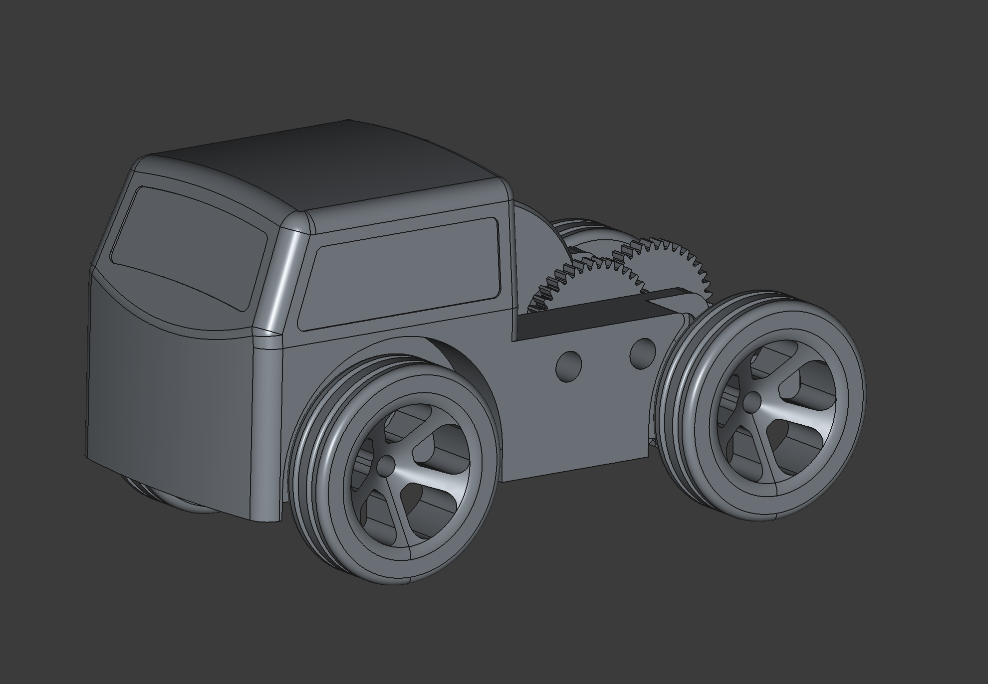The height and width of the screenshot is (684, 988).
Task: Click the left round hole in chassis
Action: pyautogui.click(x=569, y=367)
